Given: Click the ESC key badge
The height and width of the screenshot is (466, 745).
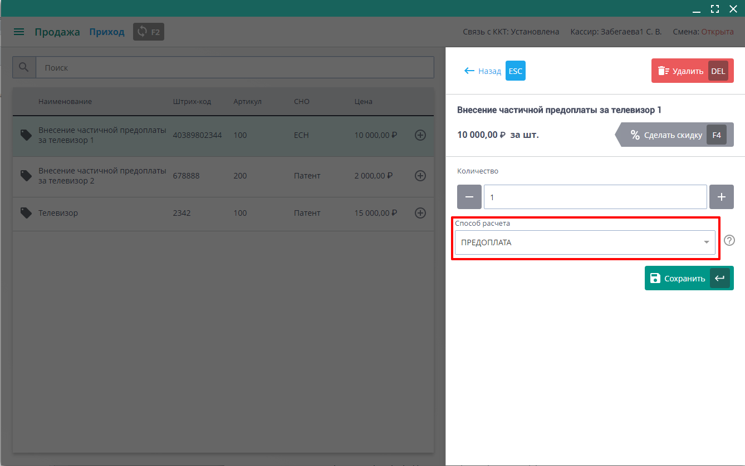Looking at the screenshot, I should (x=516, y=71).
